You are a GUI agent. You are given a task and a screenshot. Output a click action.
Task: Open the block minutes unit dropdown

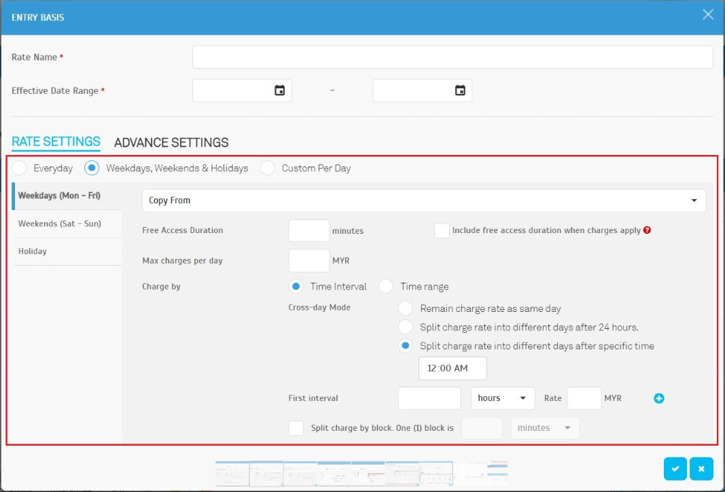click(x=545, y=428)
